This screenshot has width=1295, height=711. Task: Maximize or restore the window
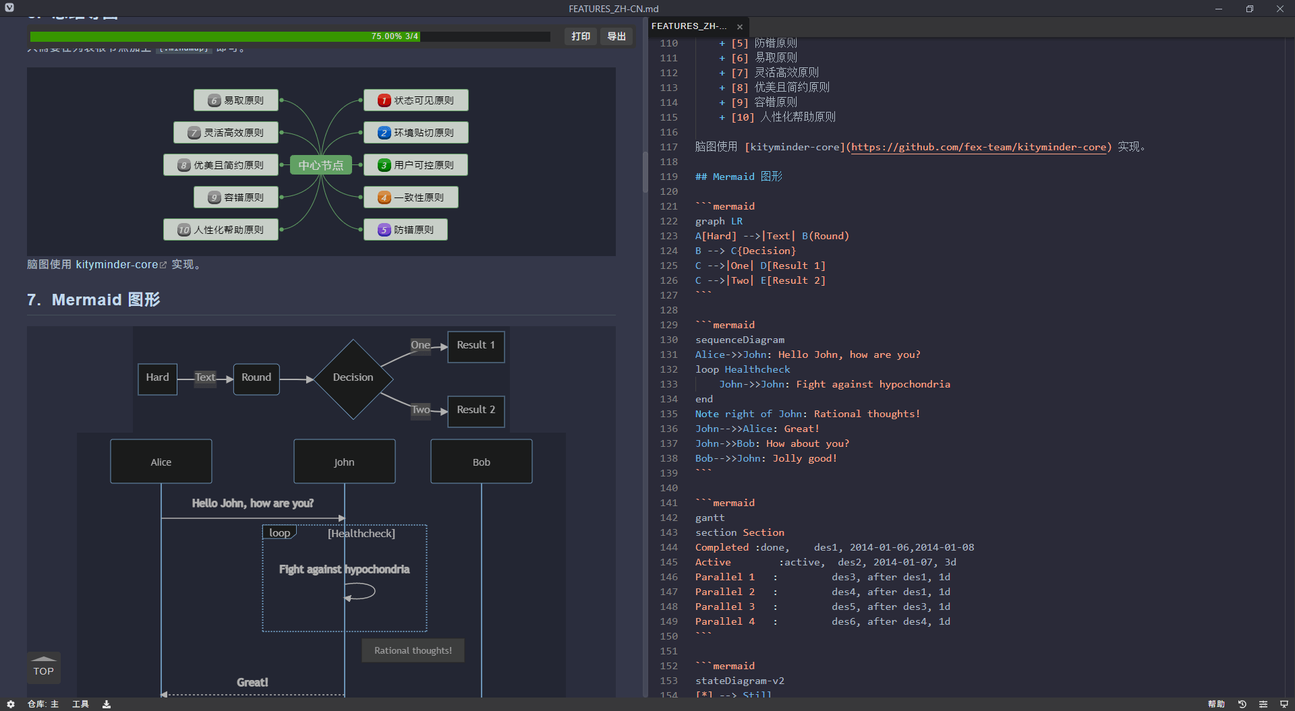click(1249, 9)
